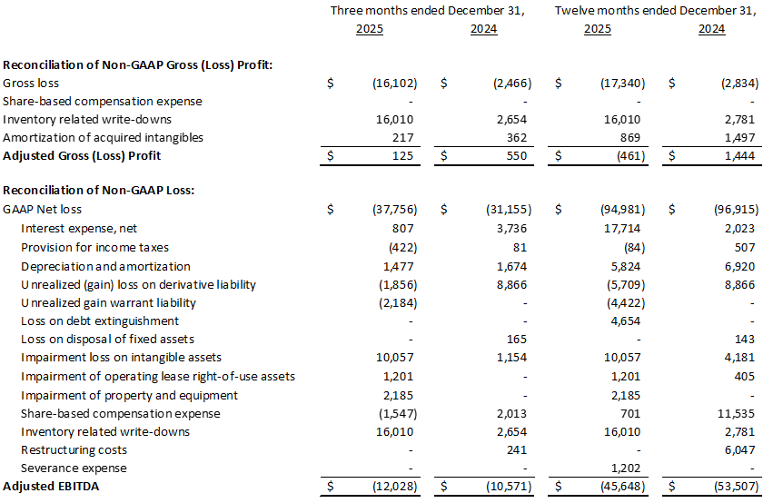
Task: Click the Adjusted EBITDA row label
Action: click(x=49, y=488)
